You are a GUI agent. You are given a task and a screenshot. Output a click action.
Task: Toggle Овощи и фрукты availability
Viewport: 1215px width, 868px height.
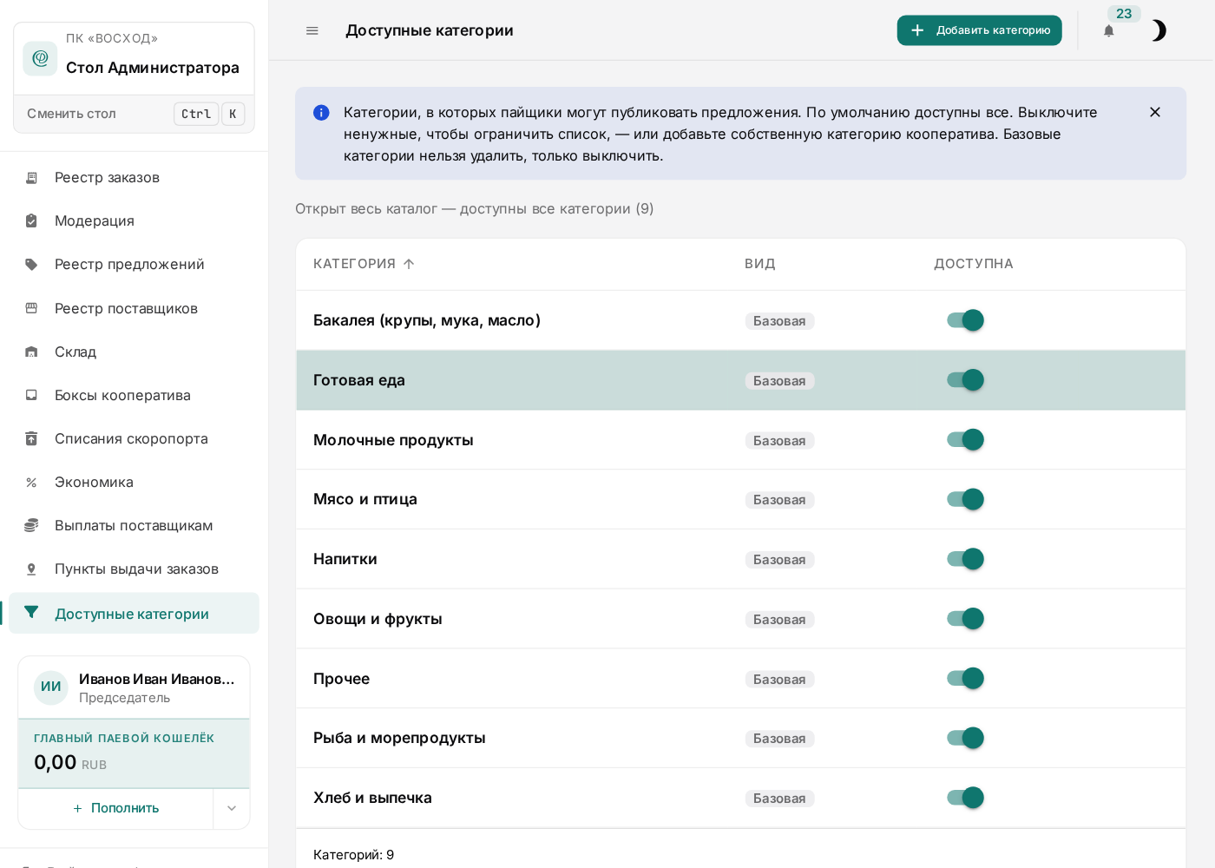(965, 619)
